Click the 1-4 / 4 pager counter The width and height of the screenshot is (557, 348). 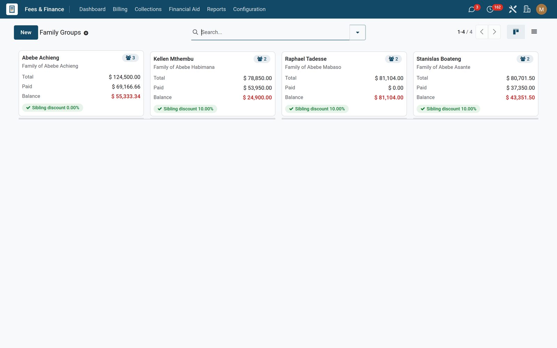[465, 32]
